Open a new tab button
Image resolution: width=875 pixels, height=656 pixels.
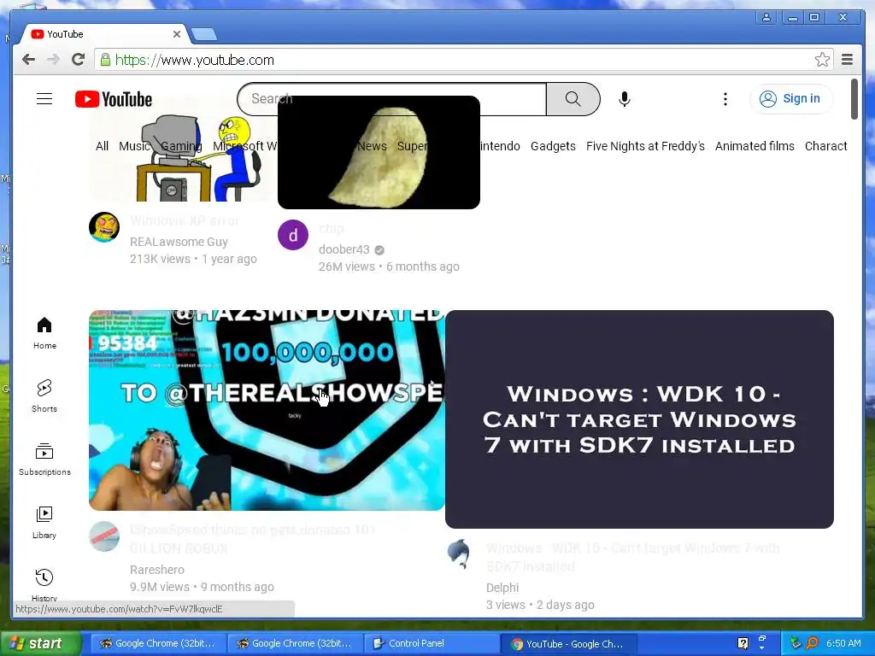coord(204,34)
